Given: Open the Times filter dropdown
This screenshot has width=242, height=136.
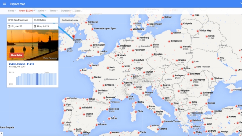Looking at the screenshot, I should [54, 11].
